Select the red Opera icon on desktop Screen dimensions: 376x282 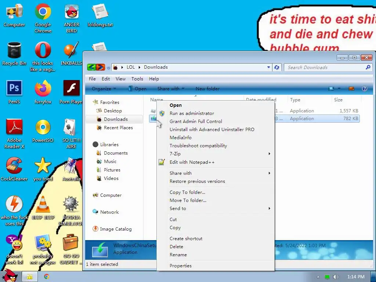click(43, 57)
